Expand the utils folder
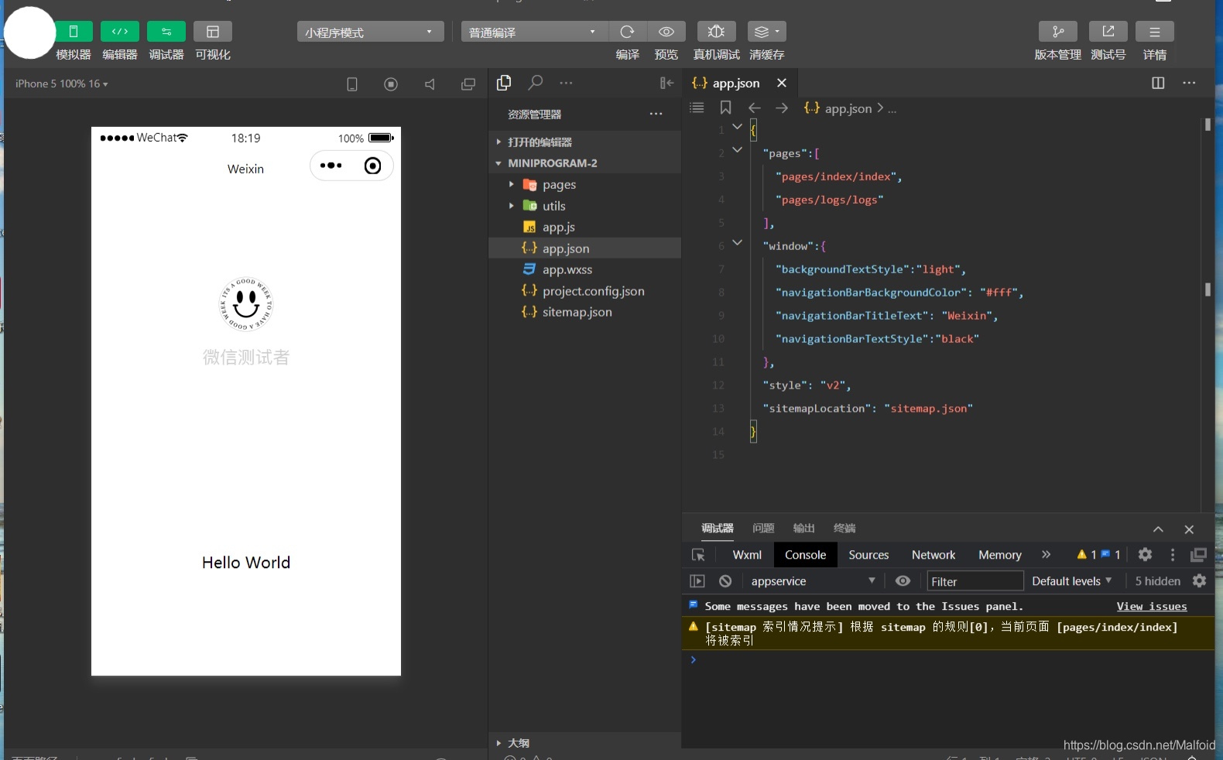This screenshot has width=1223, height=760. pos(585,206)
